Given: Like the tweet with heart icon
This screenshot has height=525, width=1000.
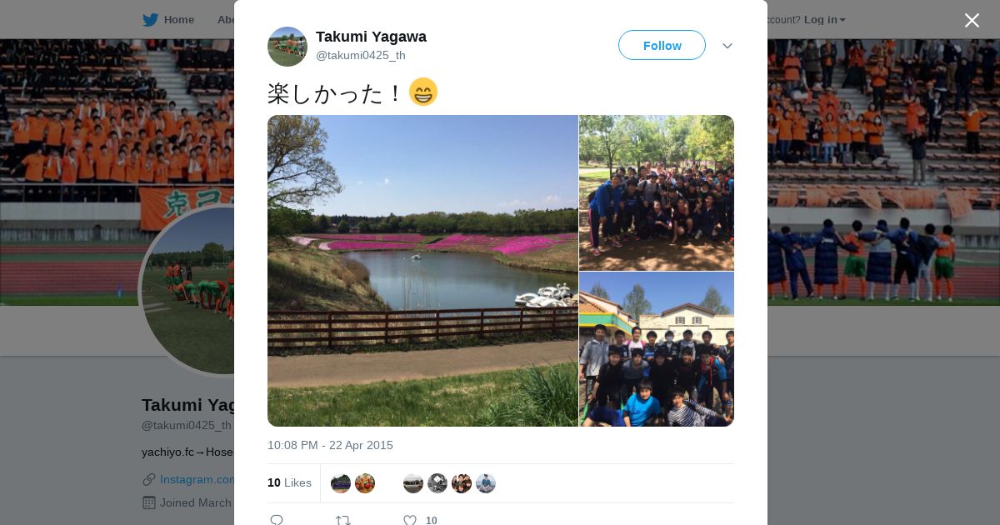Looking at the screenshot, I should tap(410, 520).
